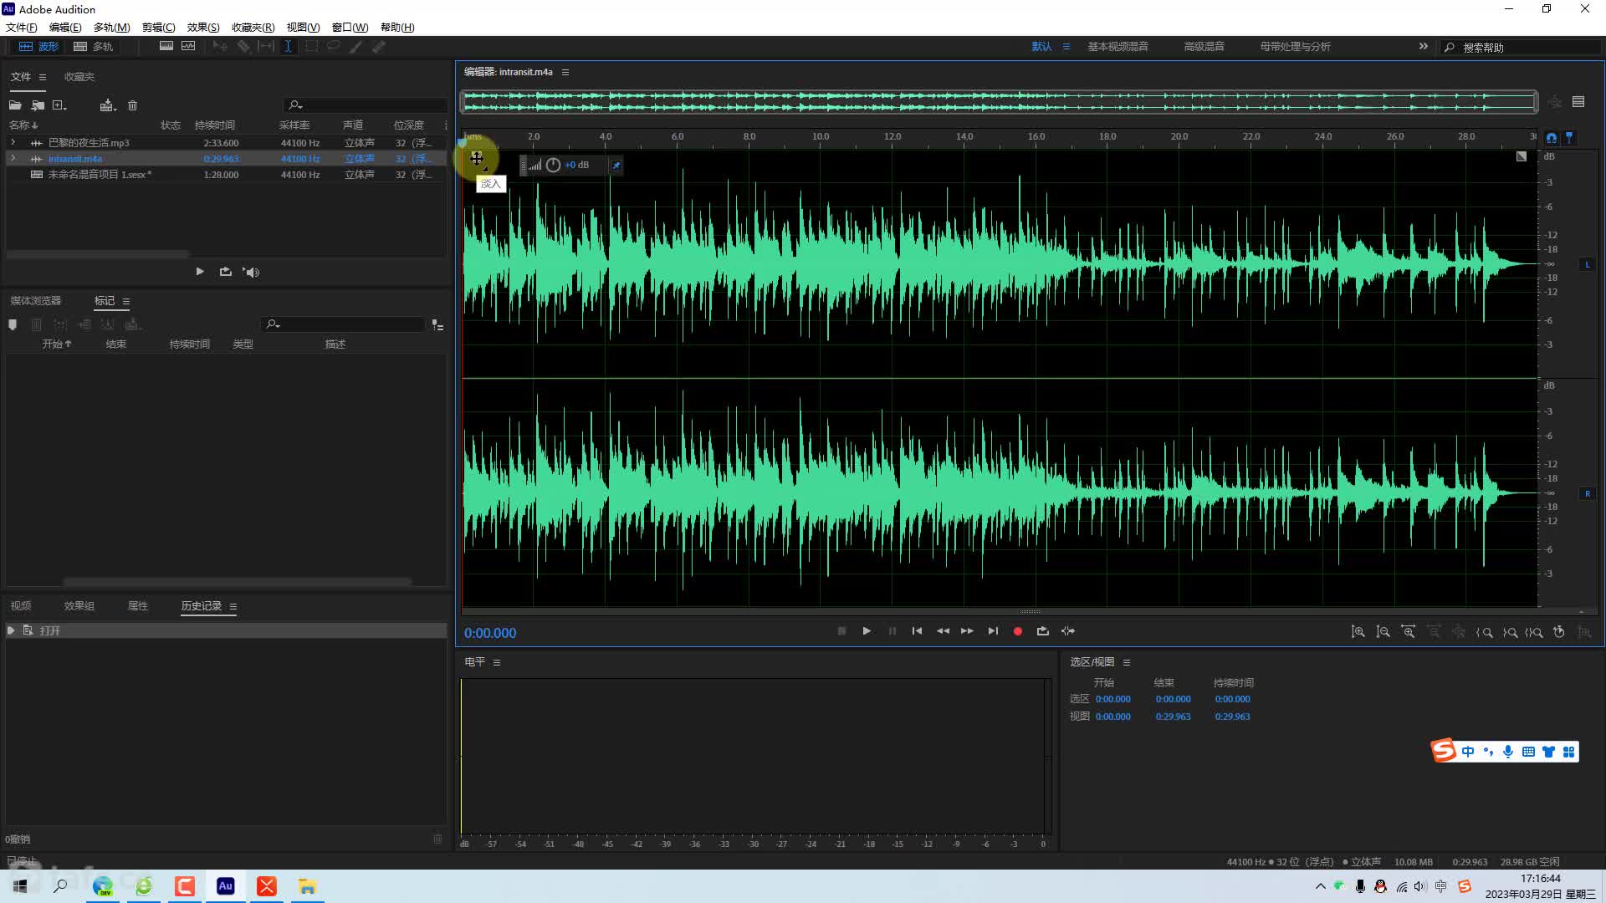Toggle loop playback in Files panel
This screenshot has width=1606, height=903.
click(x=225, y=272)
